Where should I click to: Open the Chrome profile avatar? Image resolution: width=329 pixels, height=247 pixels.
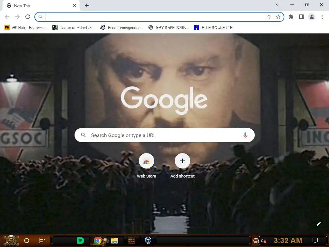pyautogui.click(x=312, y=17)
